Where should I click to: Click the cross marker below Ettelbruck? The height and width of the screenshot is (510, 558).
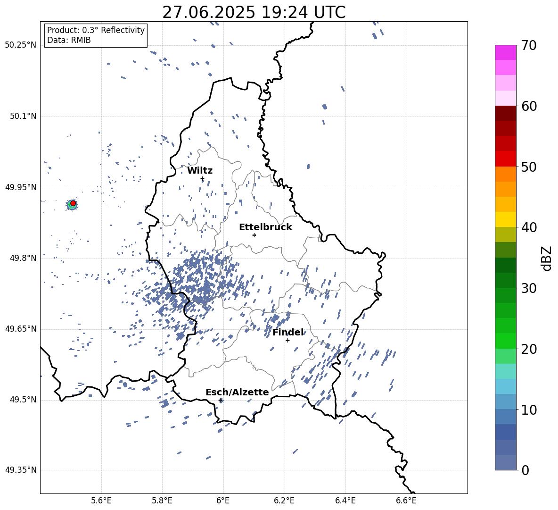click(x=254, y=235)
